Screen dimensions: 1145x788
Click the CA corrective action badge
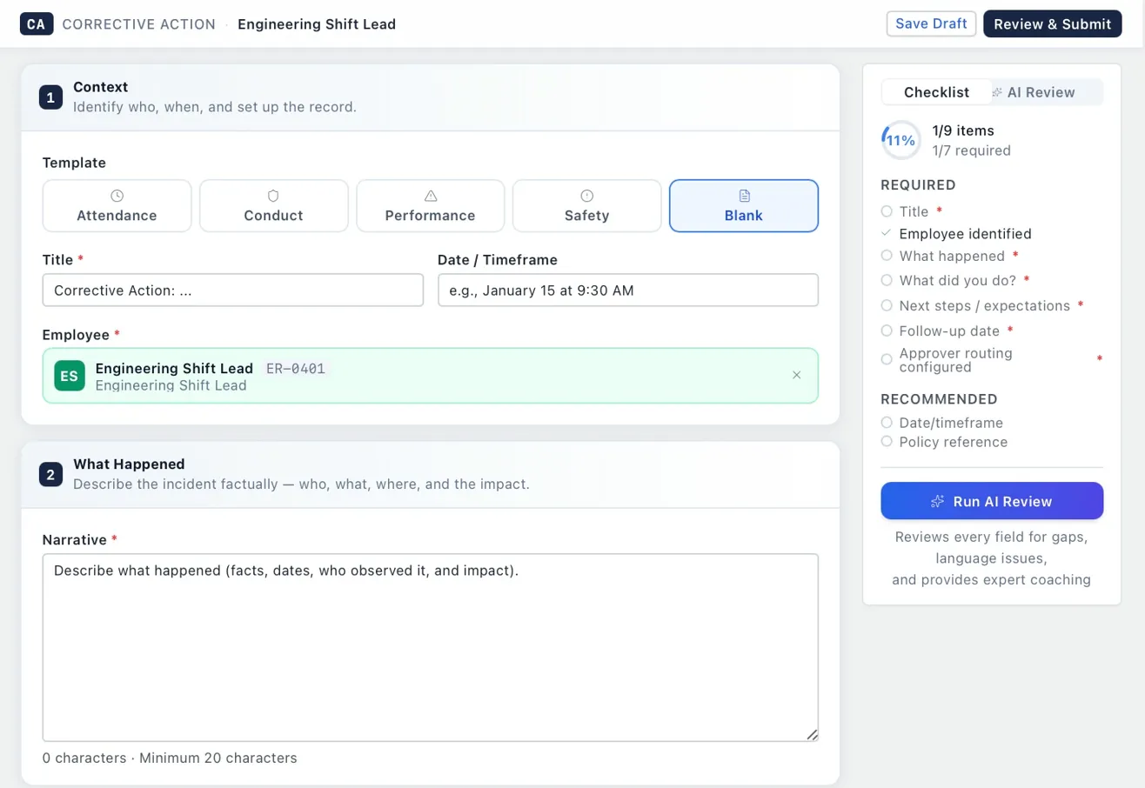[36, 23]
